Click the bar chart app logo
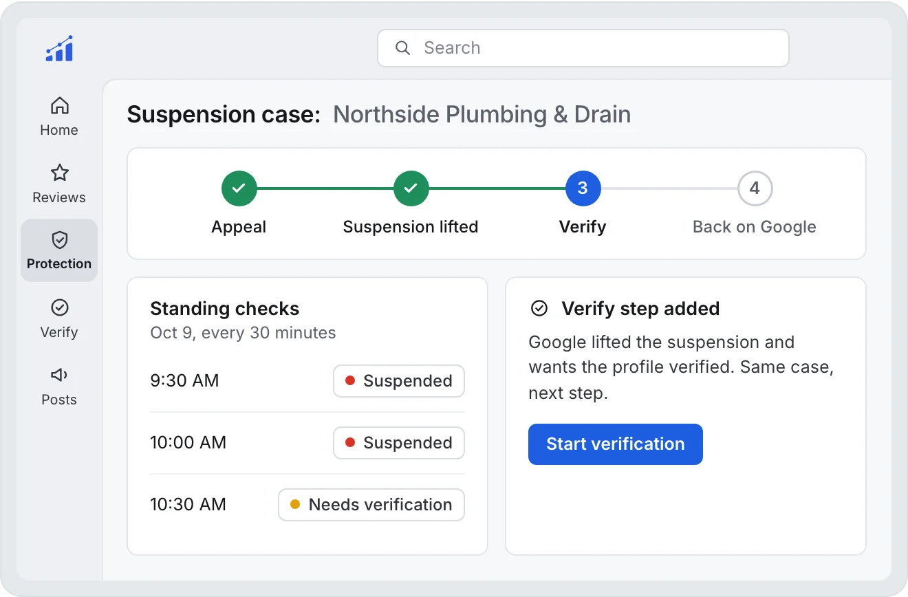The image size is (908, 597). (x=59, y=48)
